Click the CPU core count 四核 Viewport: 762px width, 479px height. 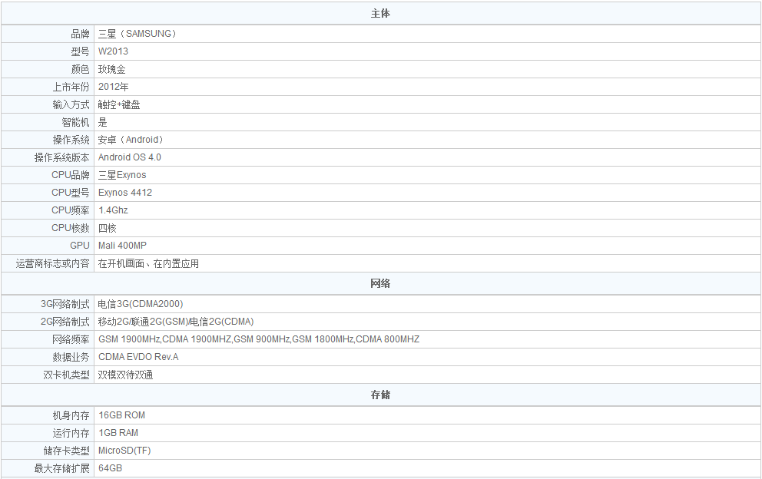point(108,228)
